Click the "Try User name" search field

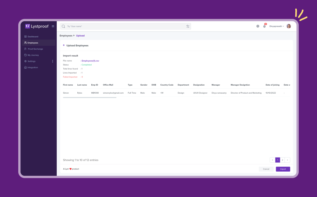tap(124, 27)
